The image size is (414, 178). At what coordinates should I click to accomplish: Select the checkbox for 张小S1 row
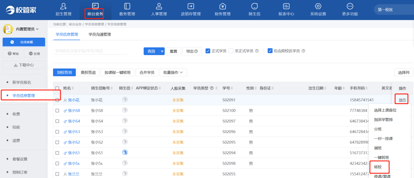coord(57,153)
